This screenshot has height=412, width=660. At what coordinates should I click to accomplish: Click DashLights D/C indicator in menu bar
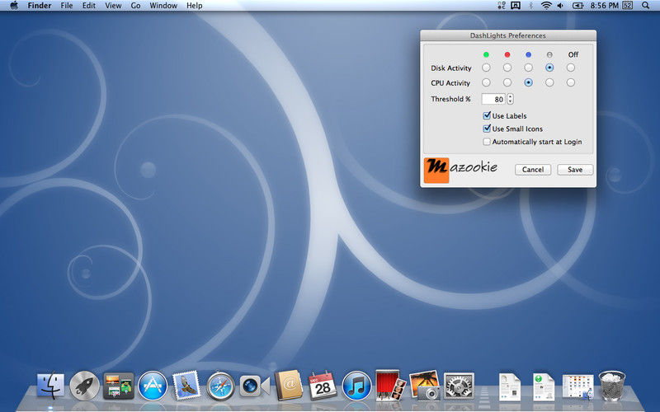coord(501,6)
